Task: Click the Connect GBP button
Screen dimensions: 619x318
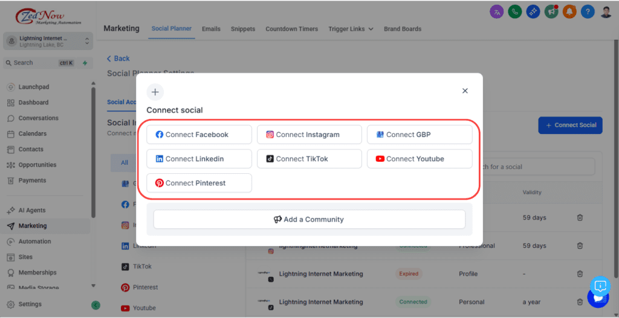Action: point(420,135)
